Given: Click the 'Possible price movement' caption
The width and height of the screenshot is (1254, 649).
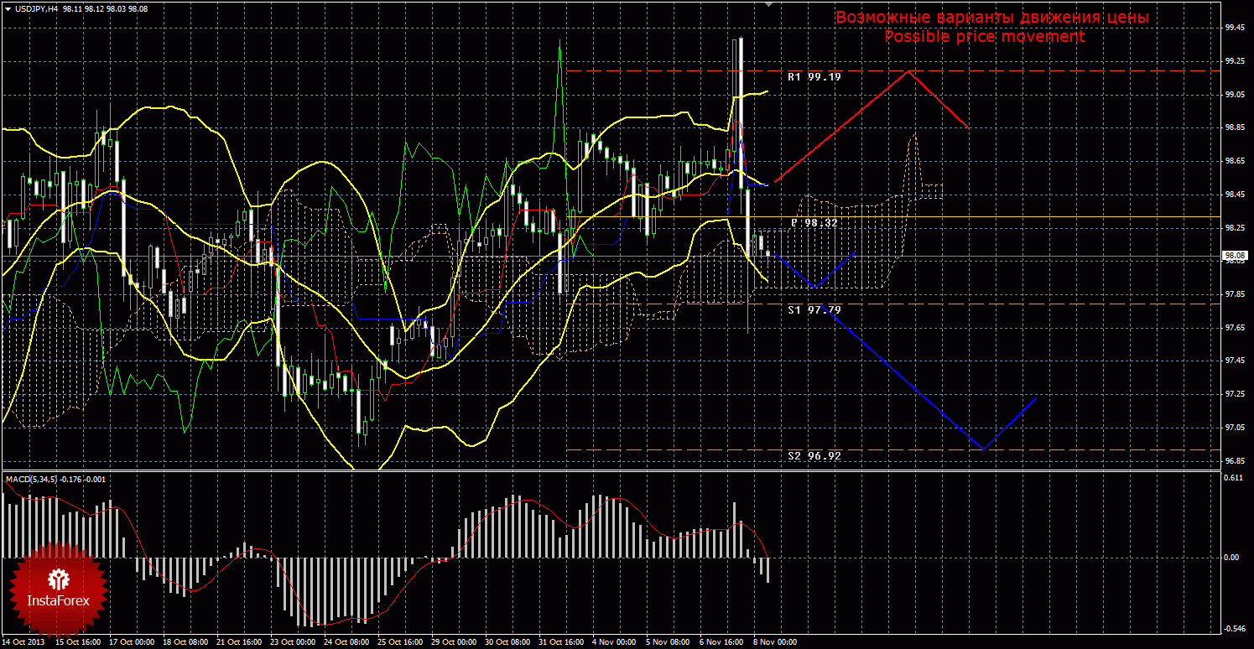Looking at the screenshot, I should 985,37.
